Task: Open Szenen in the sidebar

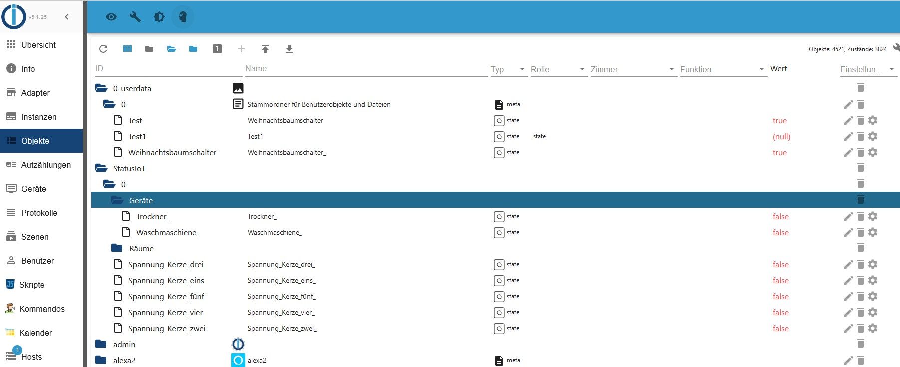Action: (41, 237)
